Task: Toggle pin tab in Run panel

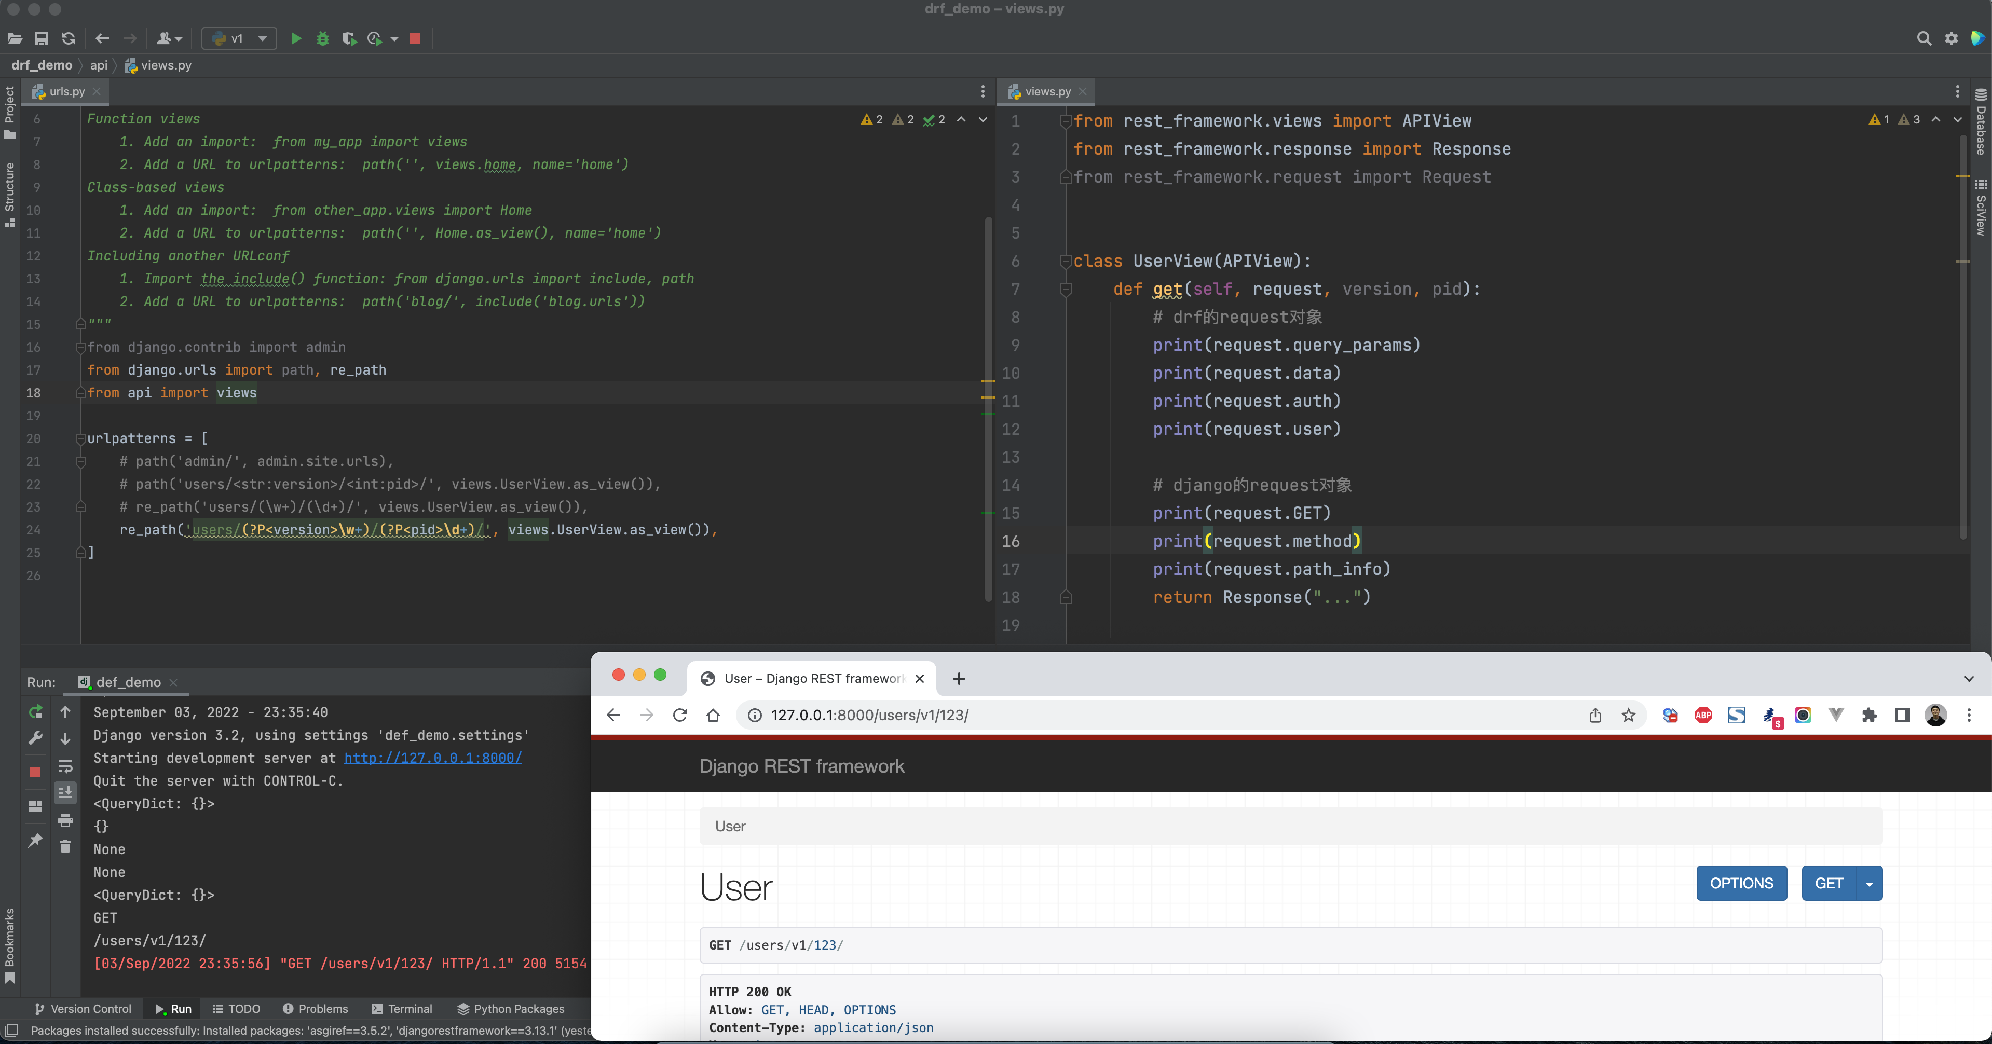Action: (x=36, y=841)
